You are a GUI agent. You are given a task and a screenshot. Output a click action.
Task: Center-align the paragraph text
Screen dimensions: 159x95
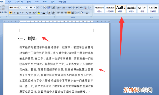tap(62, 13)
